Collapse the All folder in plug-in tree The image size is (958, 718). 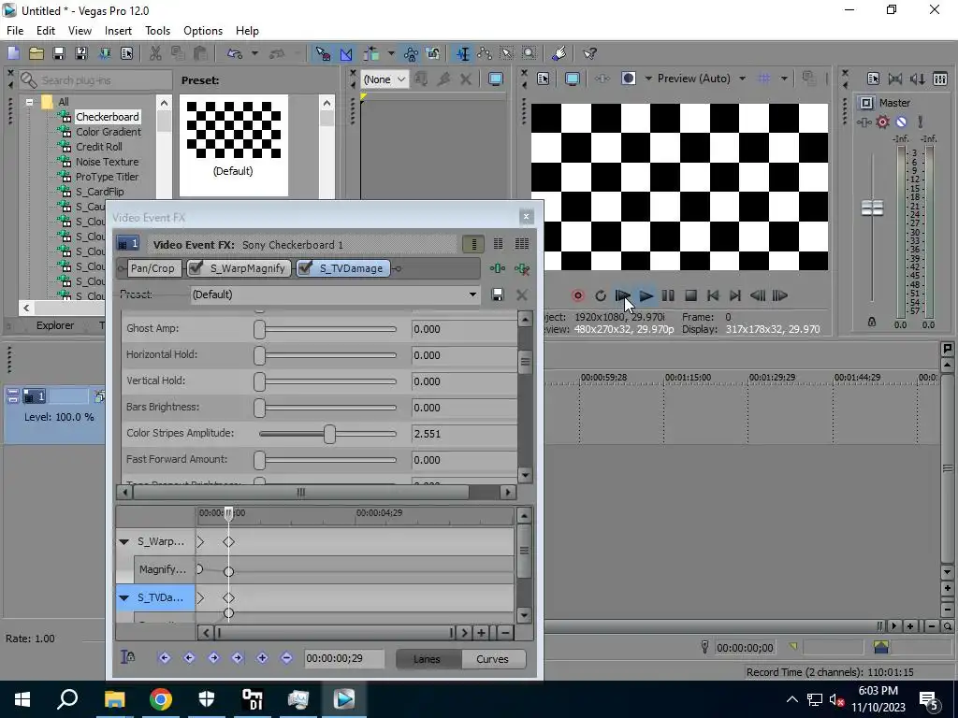[x=29, y=102]
